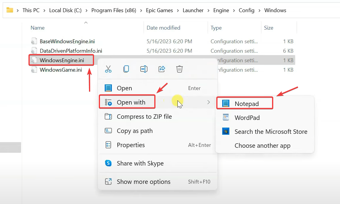Image resolution: width=340 pixels, height=204 pixels.
Task: Sort by Size column header
Action: [x=269, y=28]
